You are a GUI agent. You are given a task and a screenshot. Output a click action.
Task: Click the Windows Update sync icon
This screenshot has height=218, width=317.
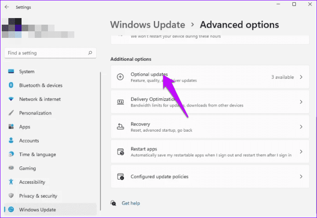(x=11, y=210)
